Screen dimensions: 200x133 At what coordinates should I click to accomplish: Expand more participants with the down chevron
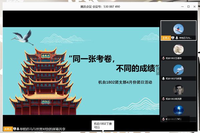tap(179, 119)
